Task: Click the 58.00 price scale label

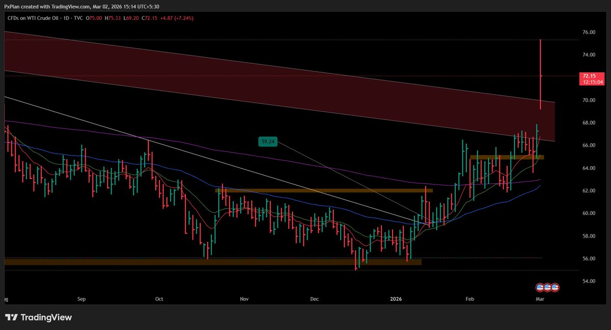Action: [589, 236]
